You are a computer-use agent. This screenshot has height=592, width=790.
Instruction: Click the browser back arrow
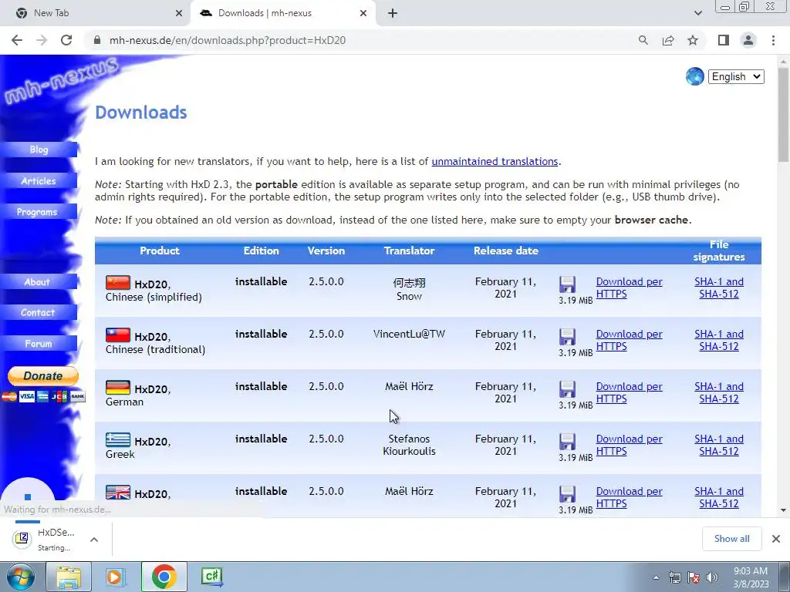point(17,40)
